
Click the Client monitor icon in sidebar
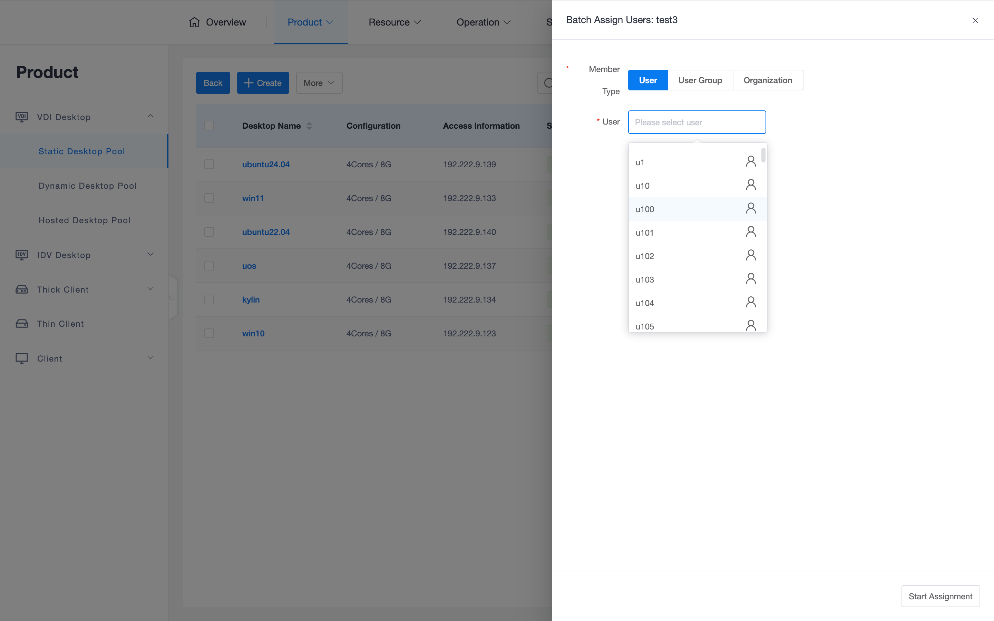click(22, 358)
